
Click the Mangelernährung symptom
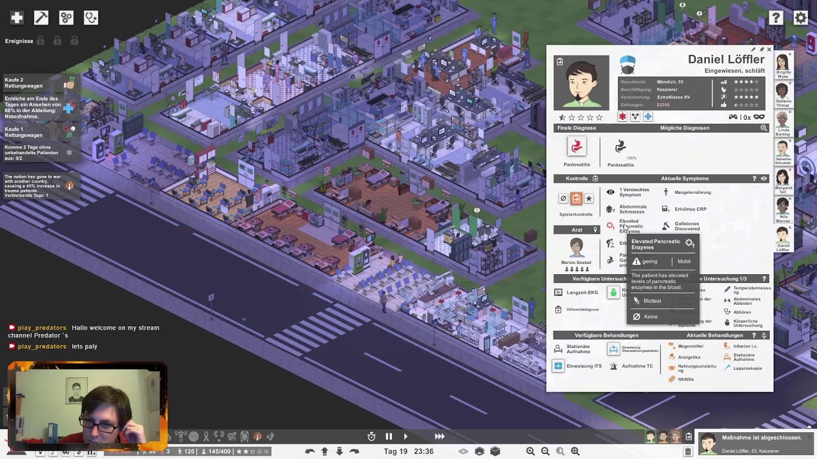click(687, 192)
